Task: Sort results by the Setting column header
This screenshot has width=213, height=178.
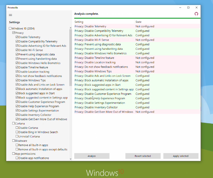Action: pyautogui.click(x=104, y=22)
